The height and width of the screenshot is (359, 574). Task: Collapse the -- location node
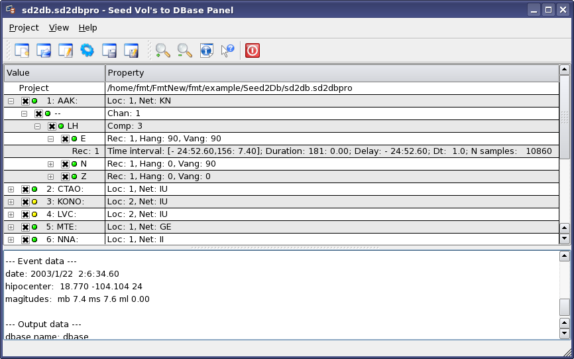pos(24,113)
